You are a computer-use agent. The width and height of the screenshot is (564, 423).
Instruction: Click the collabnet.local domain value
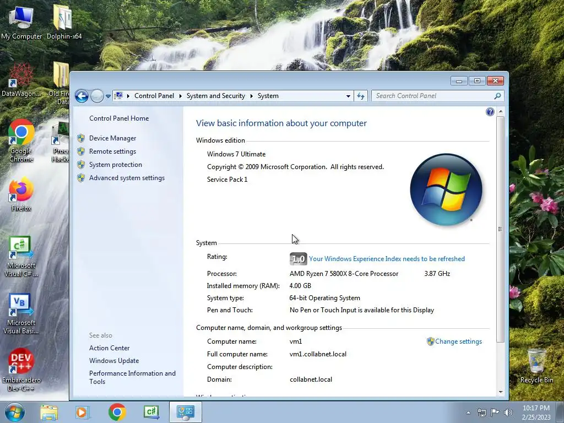(311, 379)
